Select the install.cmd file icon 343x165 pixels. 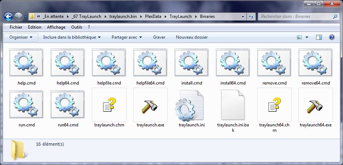pos(191,62)
